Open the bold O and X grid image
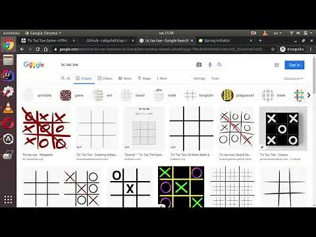This screenshot has height=237, width=316. 130,186
